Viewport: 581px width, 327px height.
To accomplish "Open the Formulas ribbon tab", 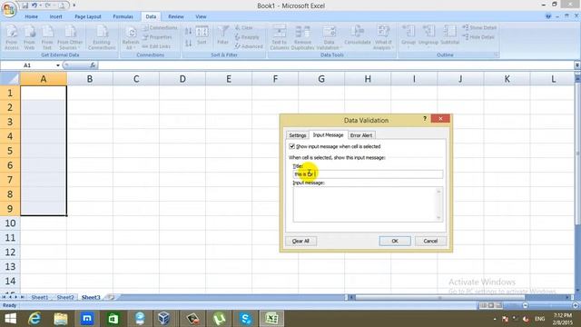I will pyautogui.click(x=123, y=16).
